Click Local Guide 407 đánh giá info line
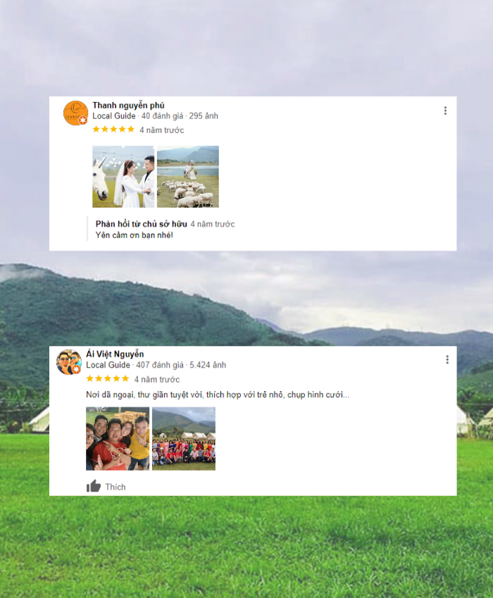 (156, 365)
